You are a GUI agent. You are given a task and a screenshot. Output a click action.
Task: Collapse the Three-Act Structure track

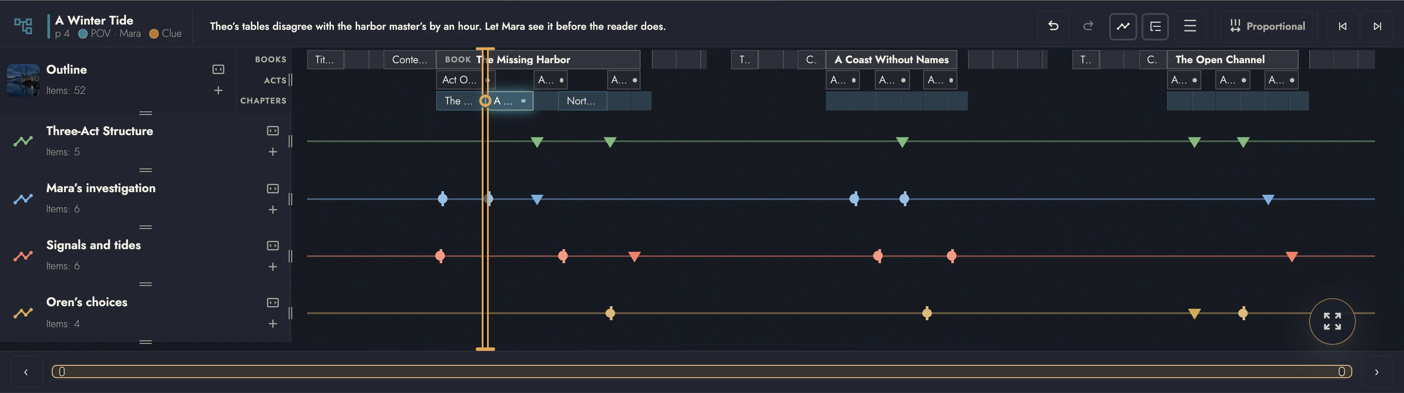[x=272, y=131]
